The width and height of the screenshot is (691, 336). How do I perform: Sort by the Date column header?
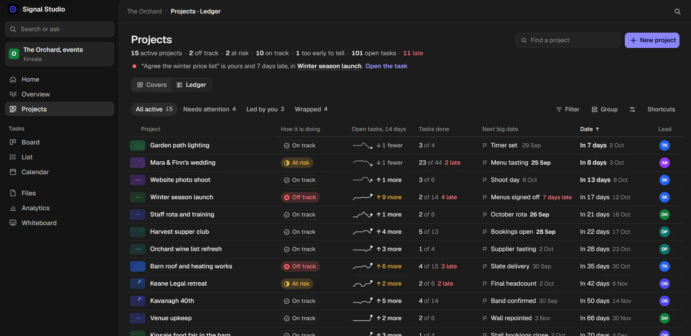click(590, 129)
